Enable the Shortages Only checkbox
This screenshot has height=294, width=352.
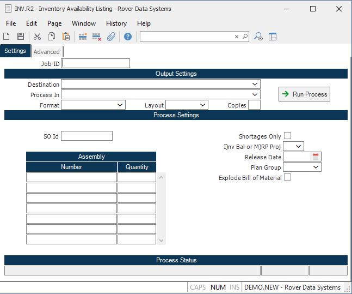[287, 136]
